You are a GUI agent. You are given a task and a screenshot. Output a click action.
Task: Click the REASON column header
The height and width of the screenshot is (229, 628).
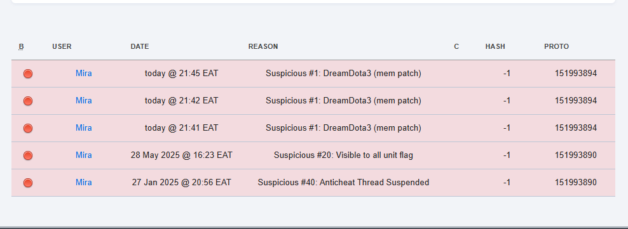tap(263, 47)
